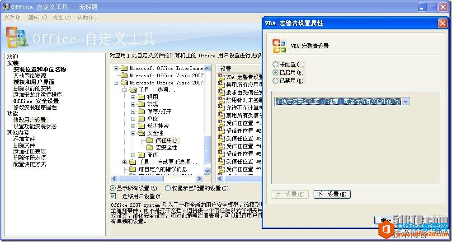Close the VBA 宏警告设置属性 dialog
This screenshot has width=452, height=242.
tap(443, 23)
